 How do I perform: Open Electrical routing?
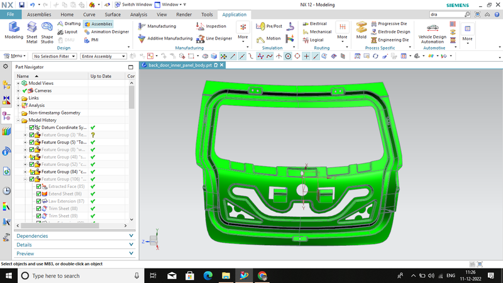[x=315, y=24]
